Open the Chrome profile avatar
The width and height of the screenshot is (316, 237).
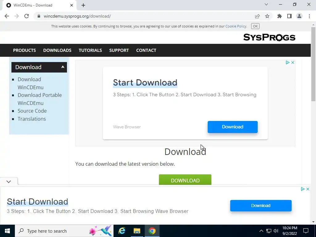(299, 16)
